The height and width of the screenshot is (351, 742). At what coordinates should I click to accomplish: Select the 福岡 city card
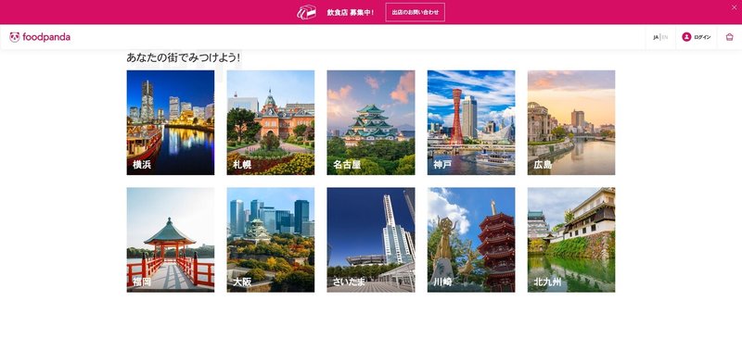coord(171,240)
